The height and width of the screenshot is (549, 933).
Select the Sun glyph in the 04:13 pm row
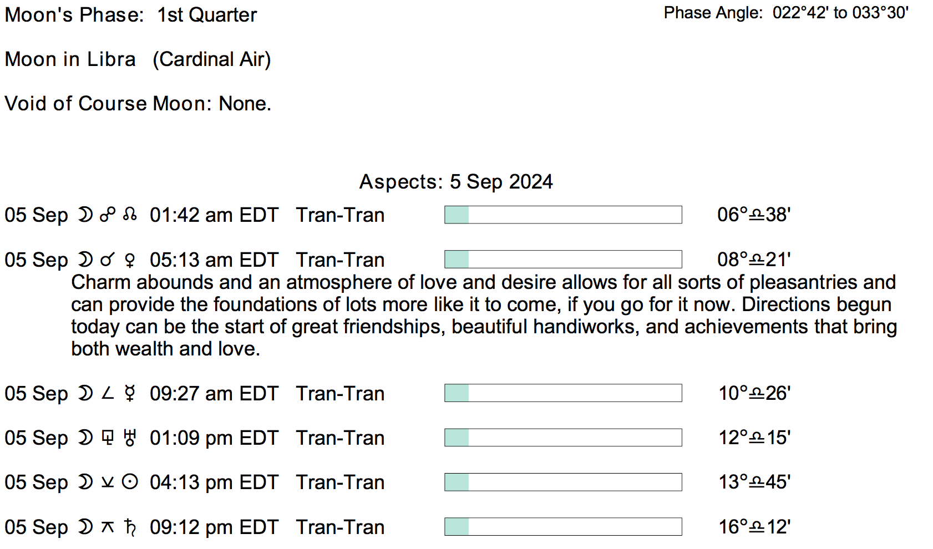click(x=130, y=482)
